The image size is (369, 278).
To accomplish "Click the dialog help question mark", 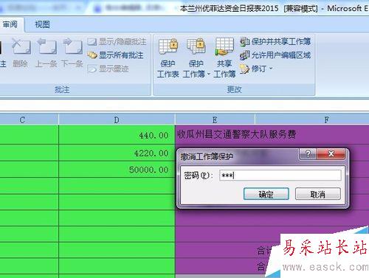I will pos(308,154).
